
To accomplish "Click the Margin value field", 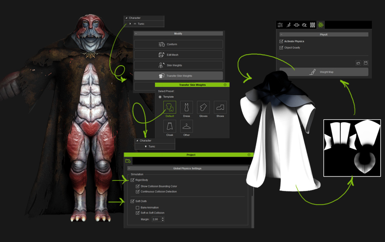I will (156, 219).
